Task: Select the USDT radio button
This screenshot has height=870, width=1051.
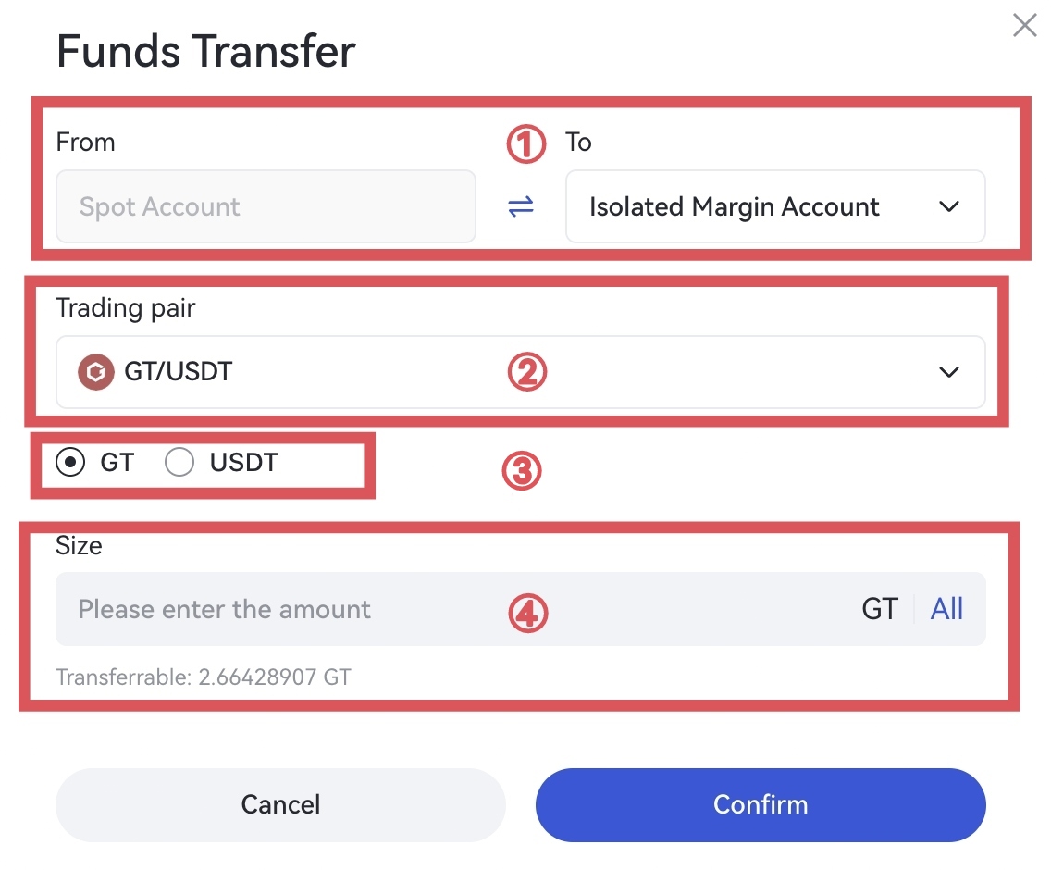Action: pos(179,462)
